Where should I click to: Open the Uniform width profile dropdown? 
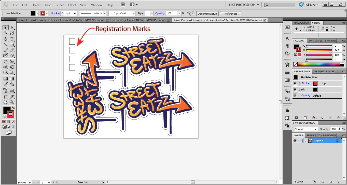(105, 14)
